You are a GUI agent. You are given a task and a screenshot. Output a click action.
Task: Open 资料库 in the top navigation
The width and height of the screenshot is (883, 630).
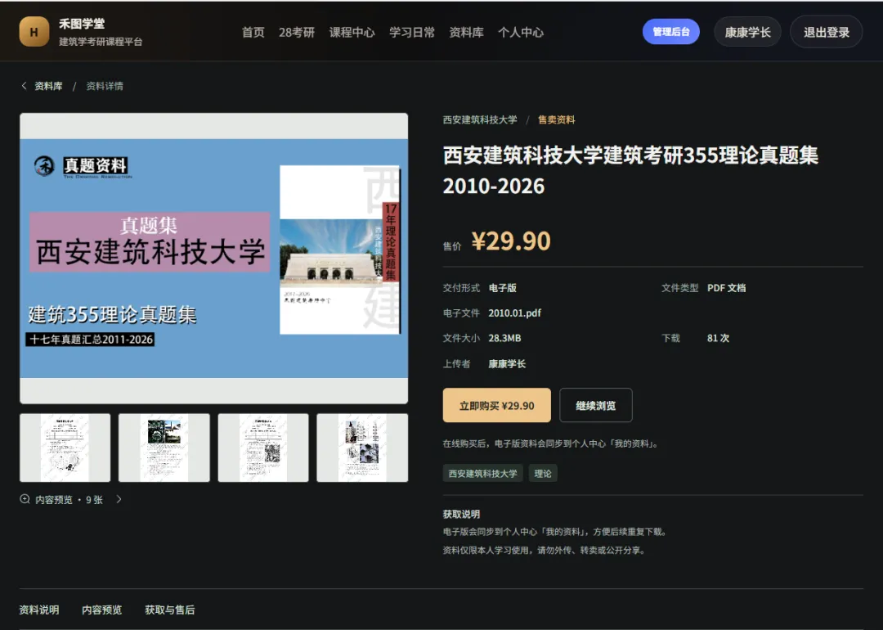(466, 32)
